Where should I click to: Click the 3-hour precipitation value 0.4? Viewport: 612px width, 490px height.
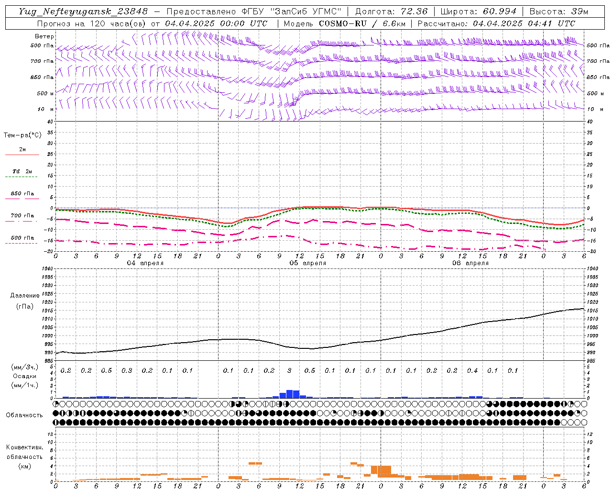tap(472, 371)
